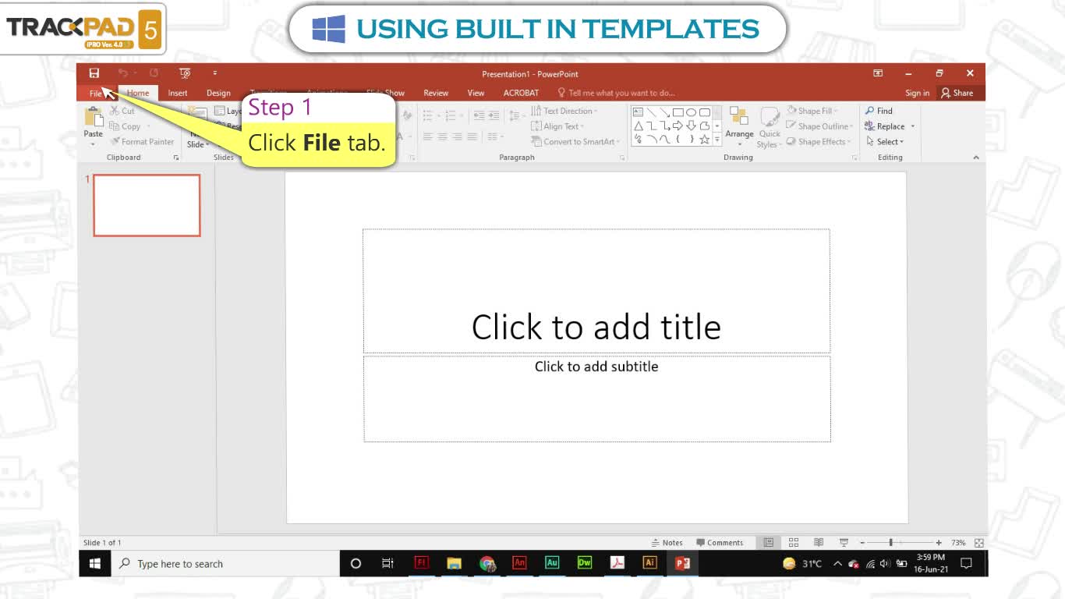Open the Align Text dropdown
The height and width of the screenshot is (599, 1065).
(x=557, y=126)
